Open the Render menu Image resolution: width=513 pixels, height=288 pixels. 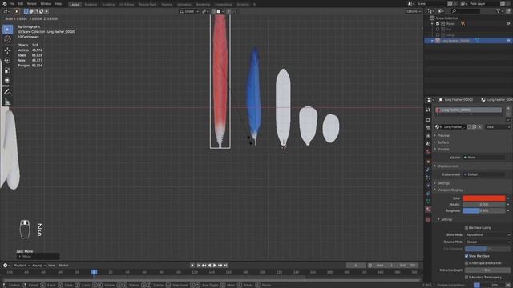(x=32, y=3)
